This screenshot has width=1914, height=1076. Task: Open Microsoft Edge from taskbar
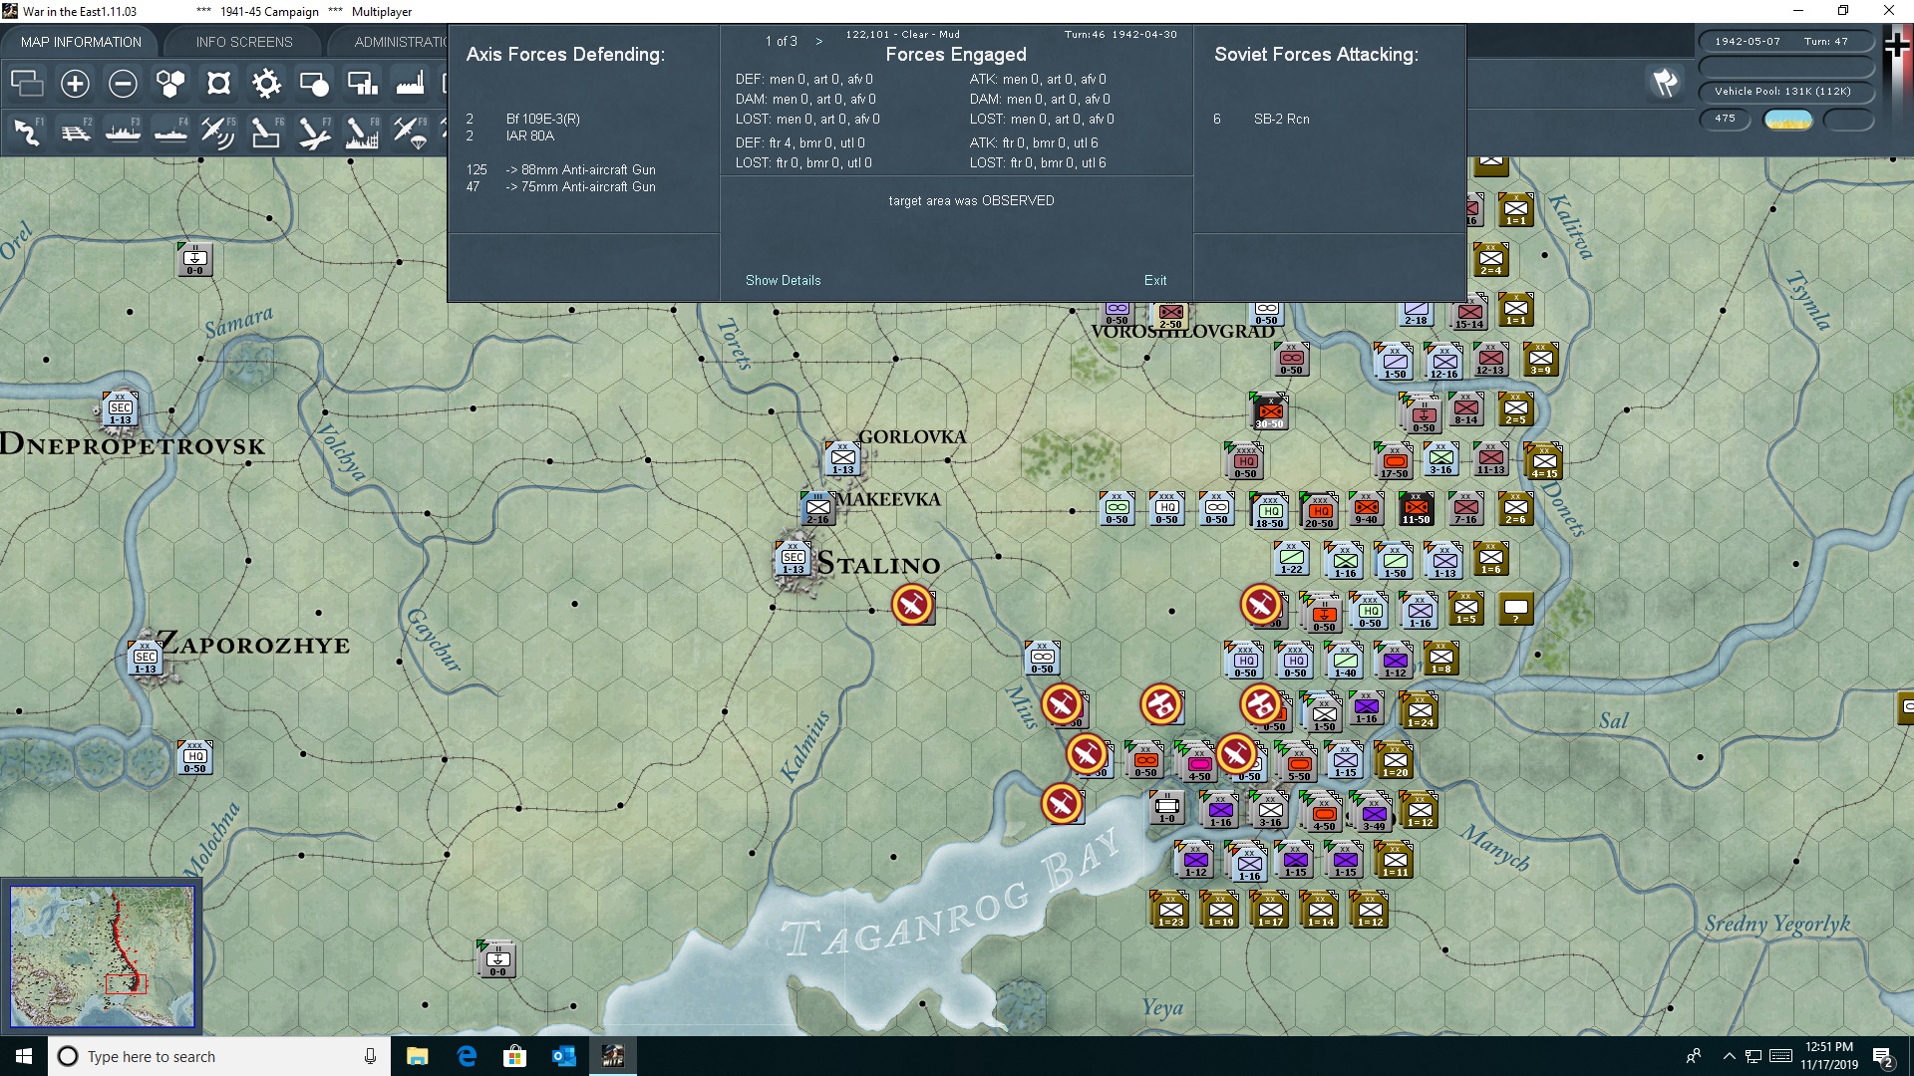coord(466,1056)
